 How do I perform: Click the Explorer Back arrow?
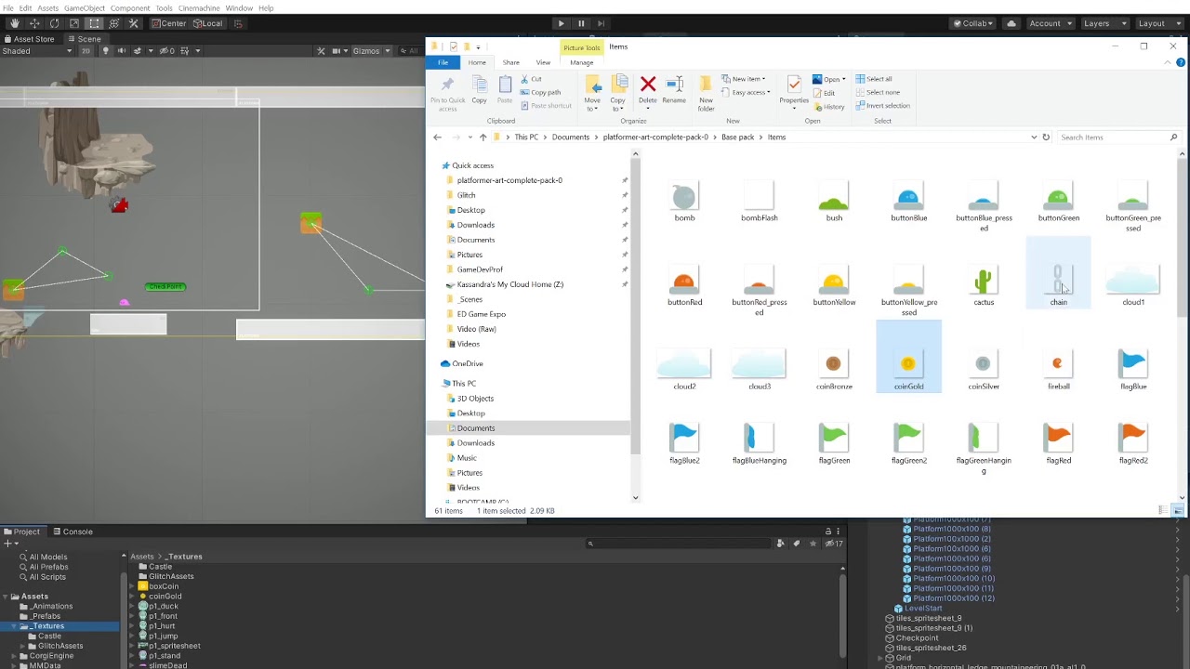[x=437, y=137]
